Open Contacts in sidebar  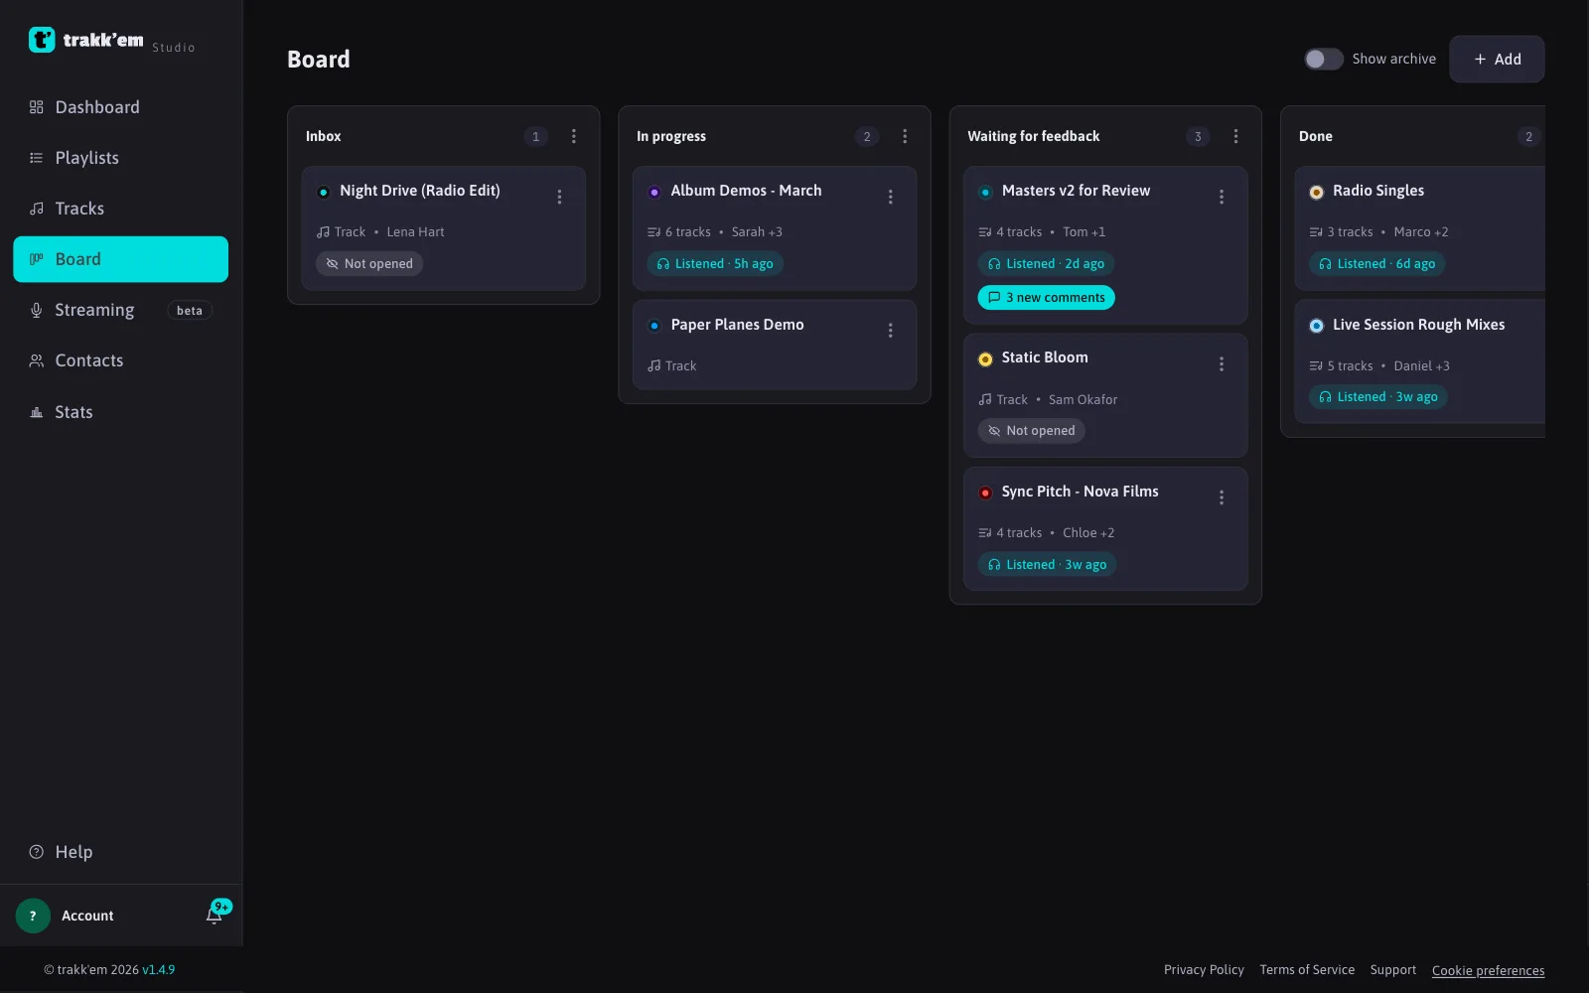click(x=120, y=360)
